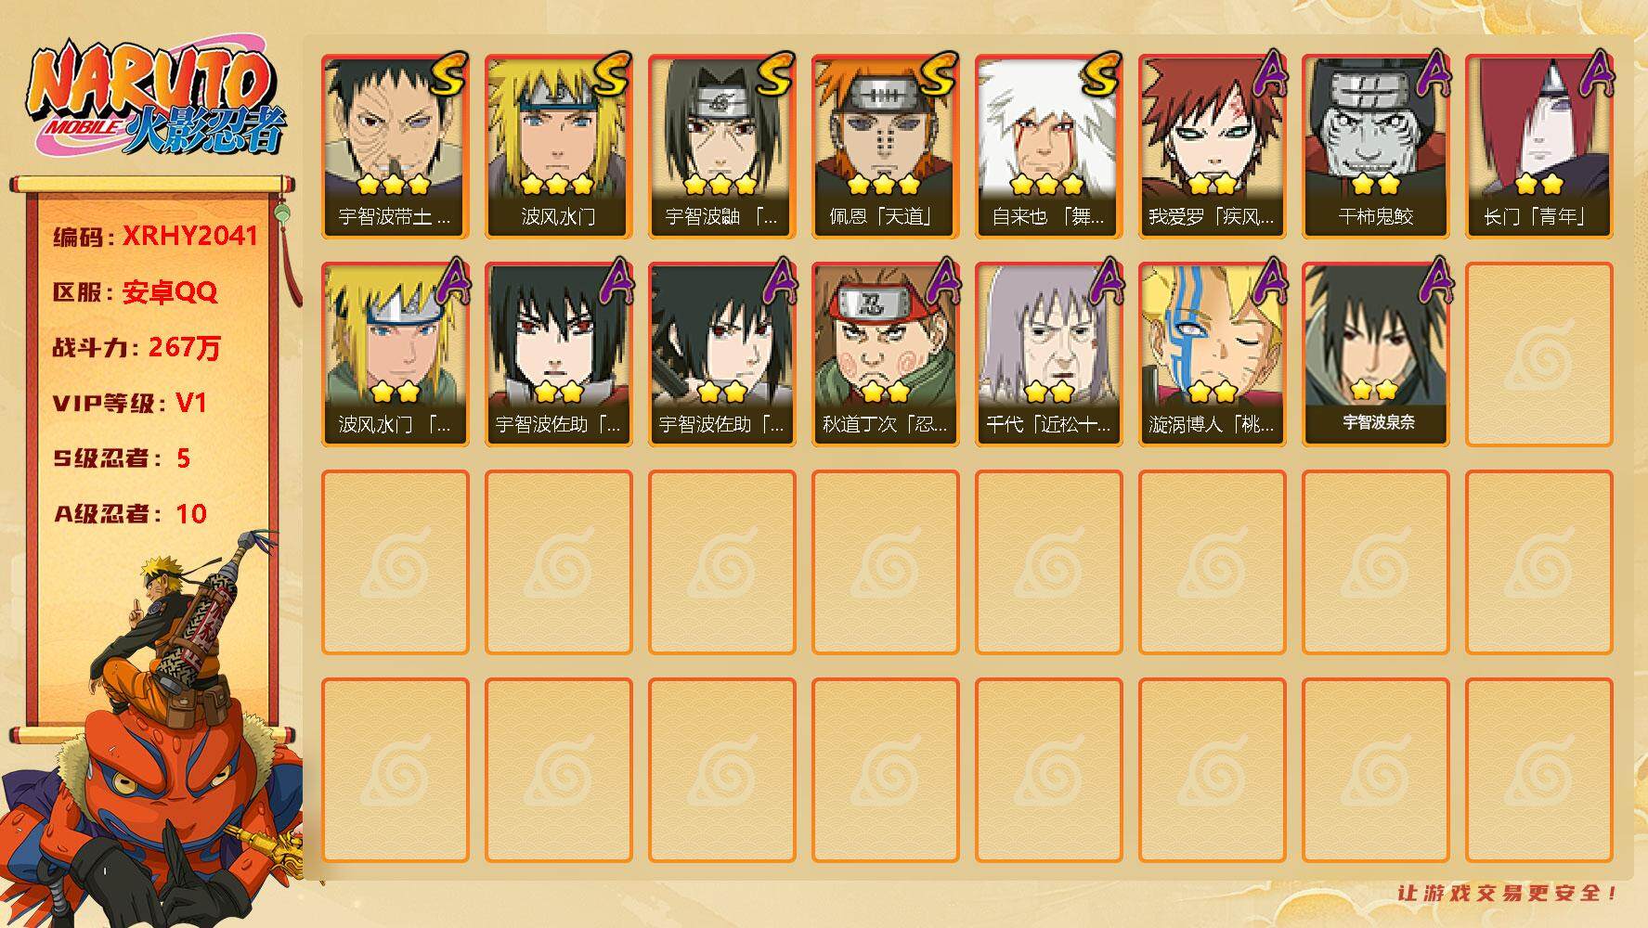
Task: Select the 宇智波带土 S-rank ninja card
Action: (395, 147)
